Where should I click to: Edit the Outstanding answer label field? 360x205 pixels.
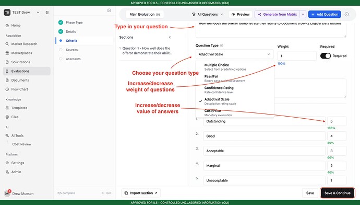264,121
